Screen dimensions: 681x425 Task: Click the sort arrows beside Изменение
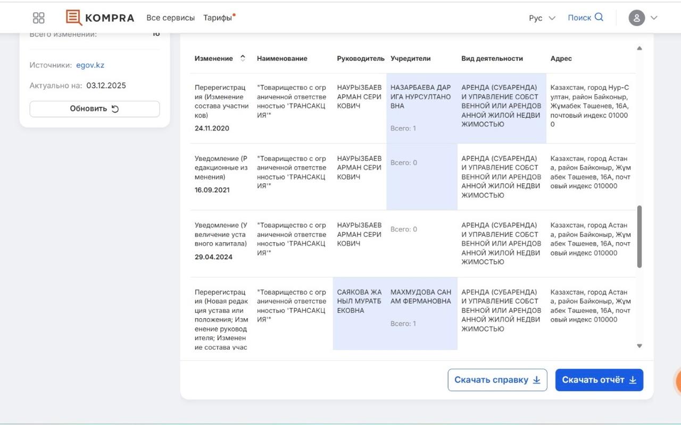[x=243, y=58]
